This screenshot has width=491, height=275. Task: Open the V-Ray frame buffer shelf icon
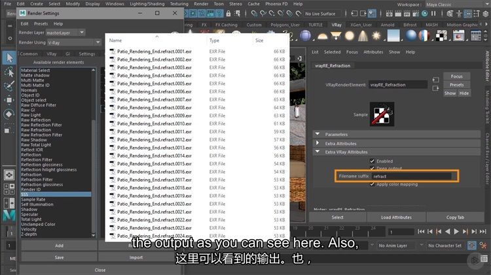458,36
